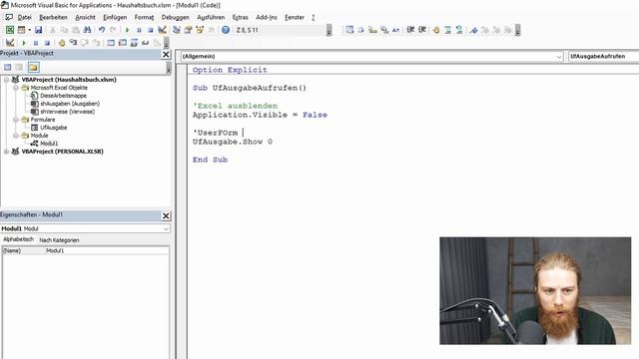Open the Watch Window icon
The height and width of the screenshot is (359, 639).
click(x=134, y=43)
